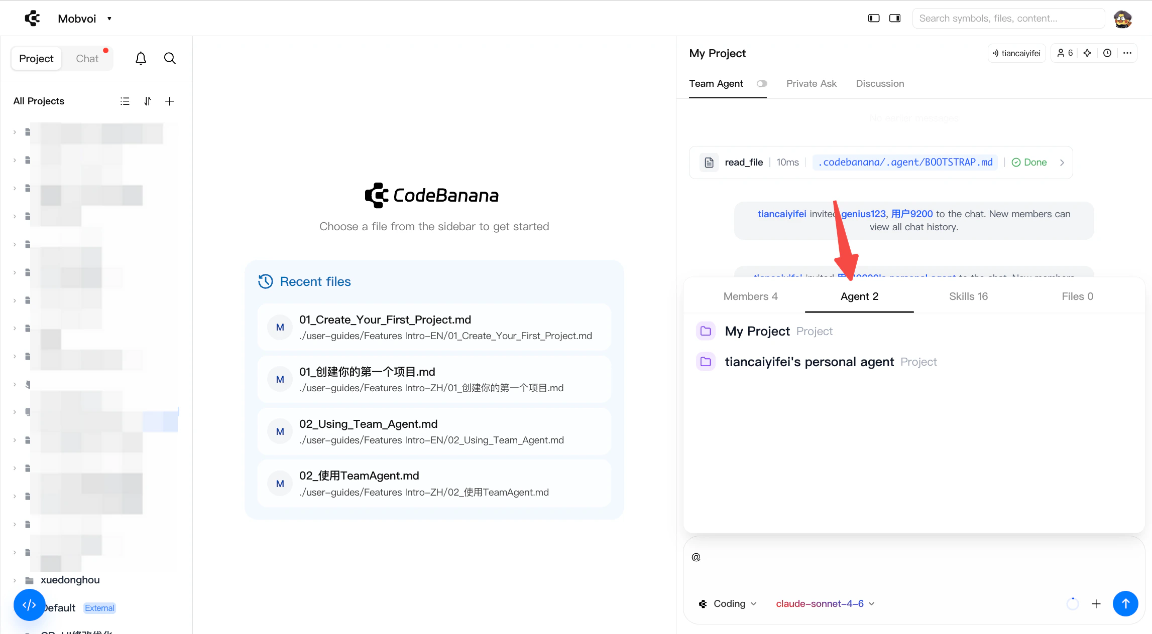This screenshot has height=634, width=1152.
Task: Send the message with the blue arrow button
Action: point(1125,604)
